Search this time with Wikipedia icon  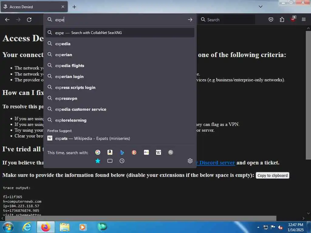(x=158, y=152)
